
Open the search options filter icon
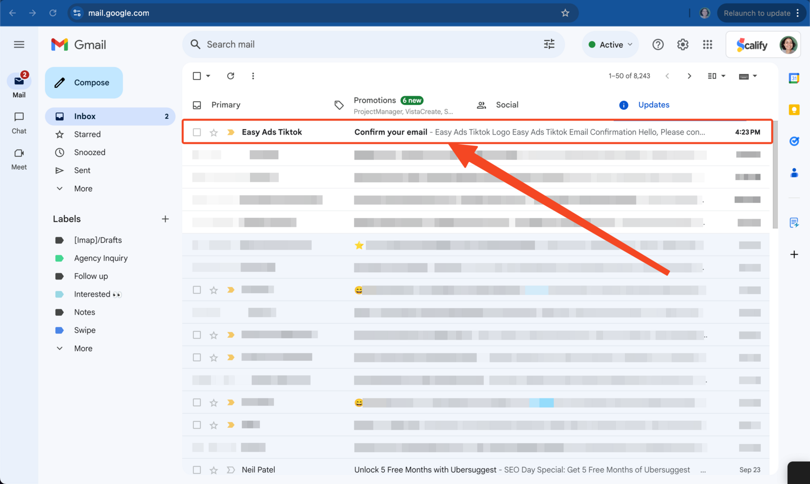(x=549, y=45)
